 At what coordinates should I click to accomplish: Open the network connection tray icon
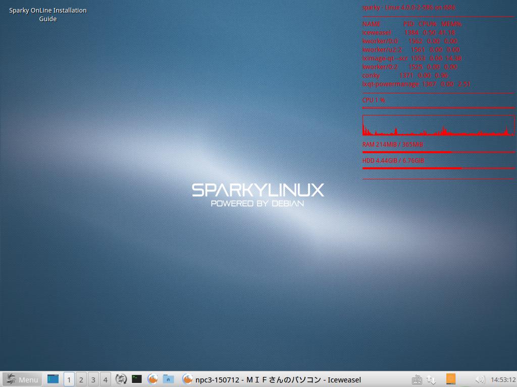[x=431, y=380]
